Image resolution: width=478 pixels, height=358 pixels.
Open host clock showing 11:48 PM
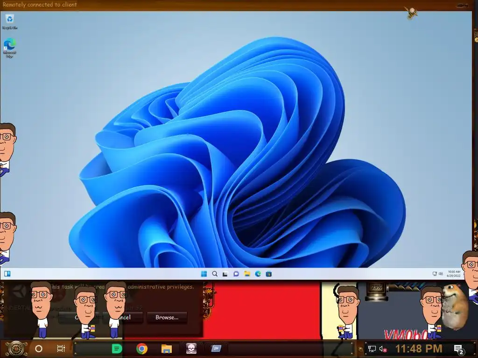click(x=419, y=349)
